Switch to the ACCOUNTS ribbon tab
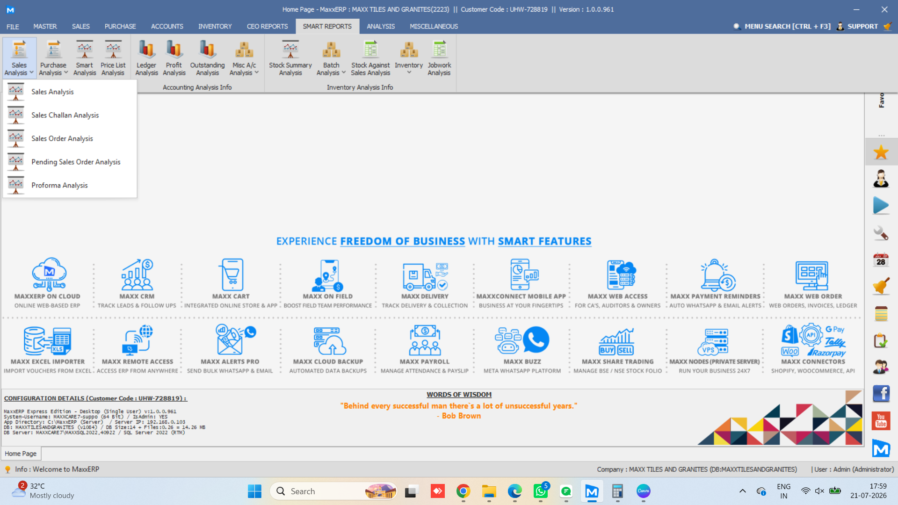 (167, 27)
